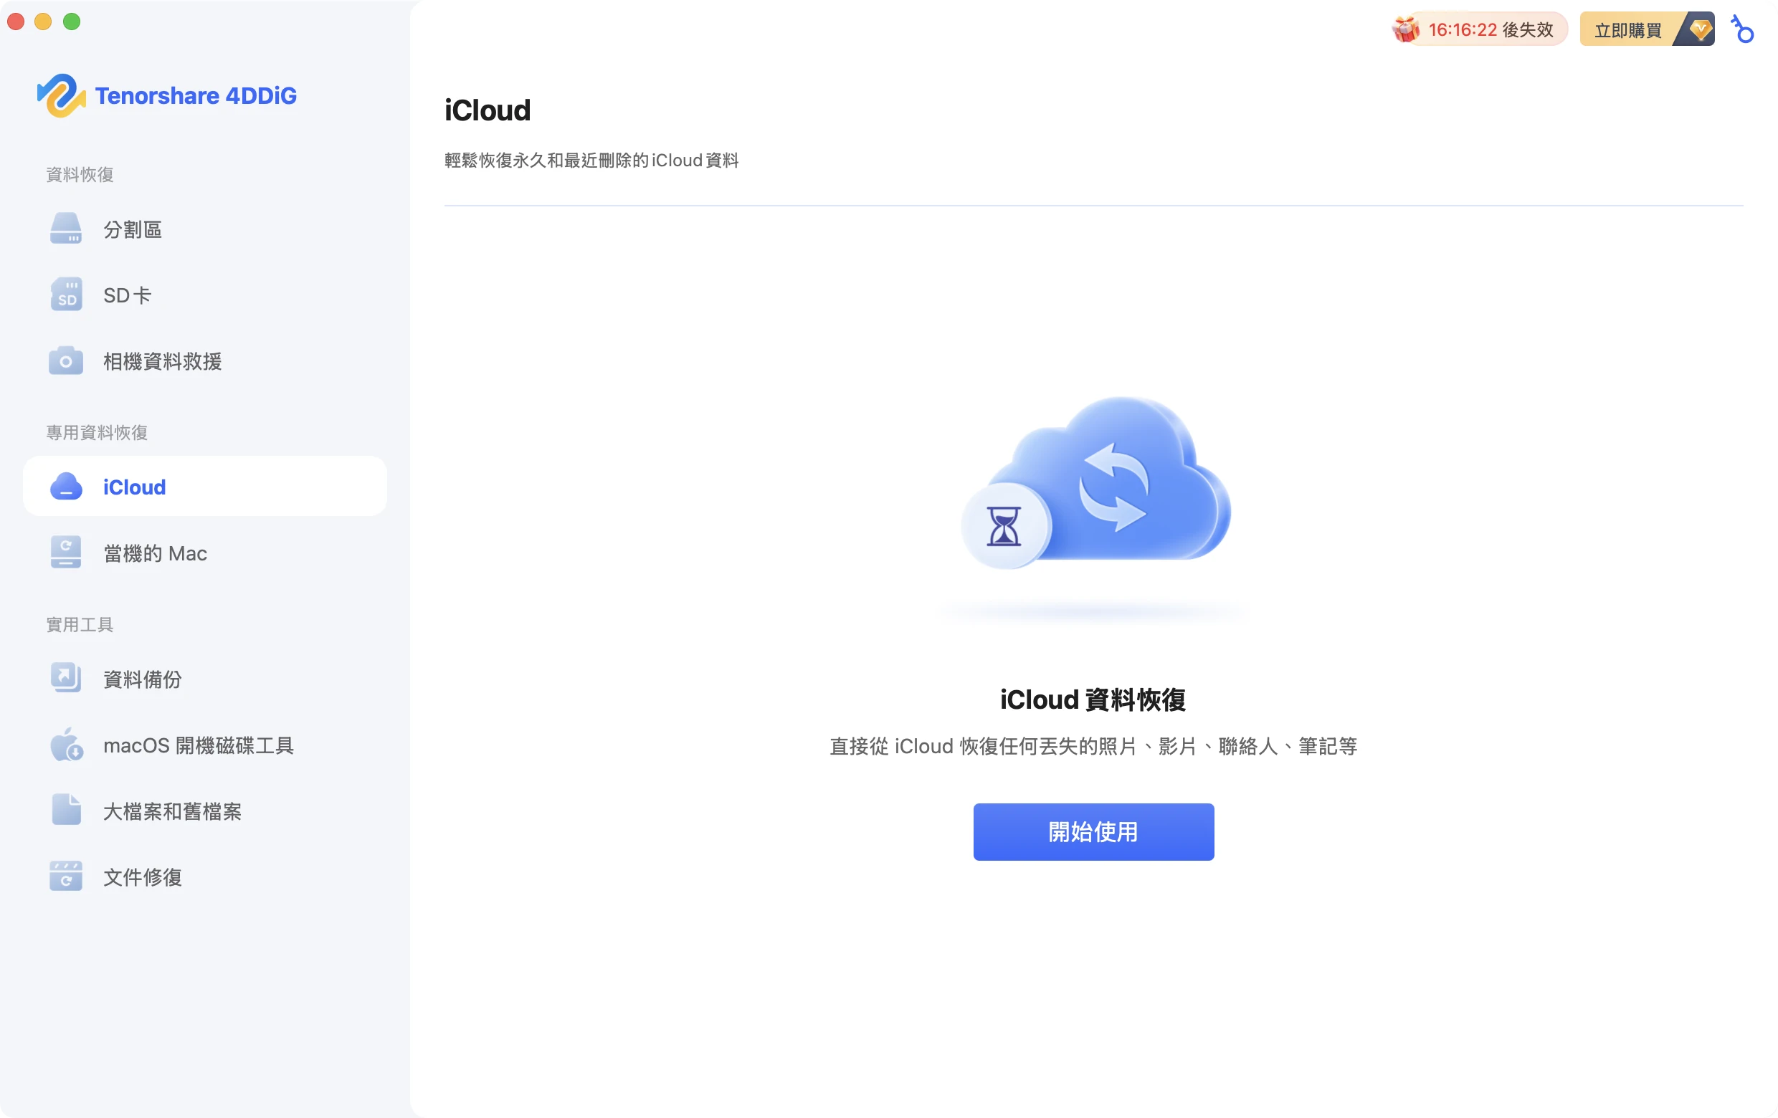
Task: Click the diamond premium icon
Action: 1701,29
